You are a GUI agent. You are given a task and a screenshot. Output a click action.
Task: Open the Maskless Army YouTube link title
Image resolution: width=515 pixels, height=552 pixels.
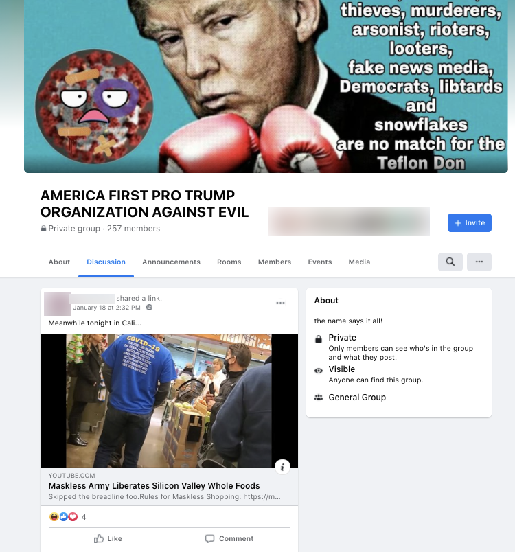(x=154, y=486)
